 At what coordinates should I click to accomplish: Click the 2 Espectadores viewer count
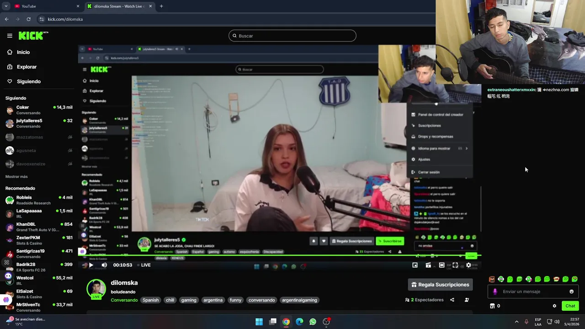pyautogui.click(x=425, y=300)
